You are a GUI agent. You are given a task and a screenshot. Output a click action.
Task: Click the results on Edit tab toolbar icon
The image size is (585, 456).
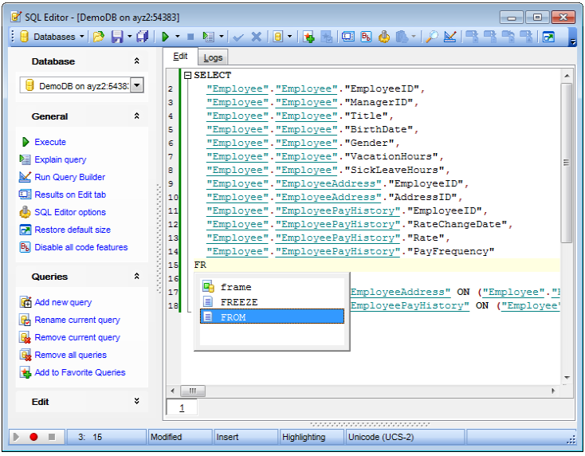(348, 37)
